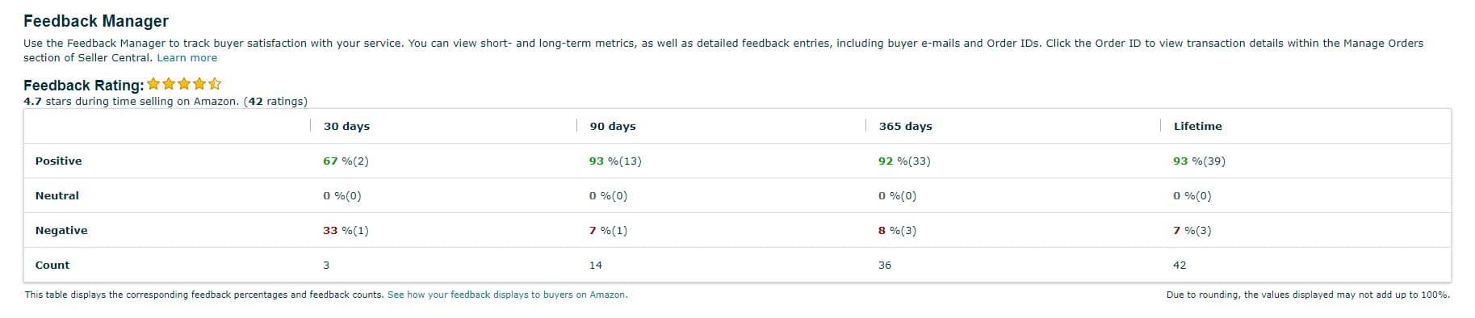
Task: Click the Neutral row label
Action: [x=57, y=196]
